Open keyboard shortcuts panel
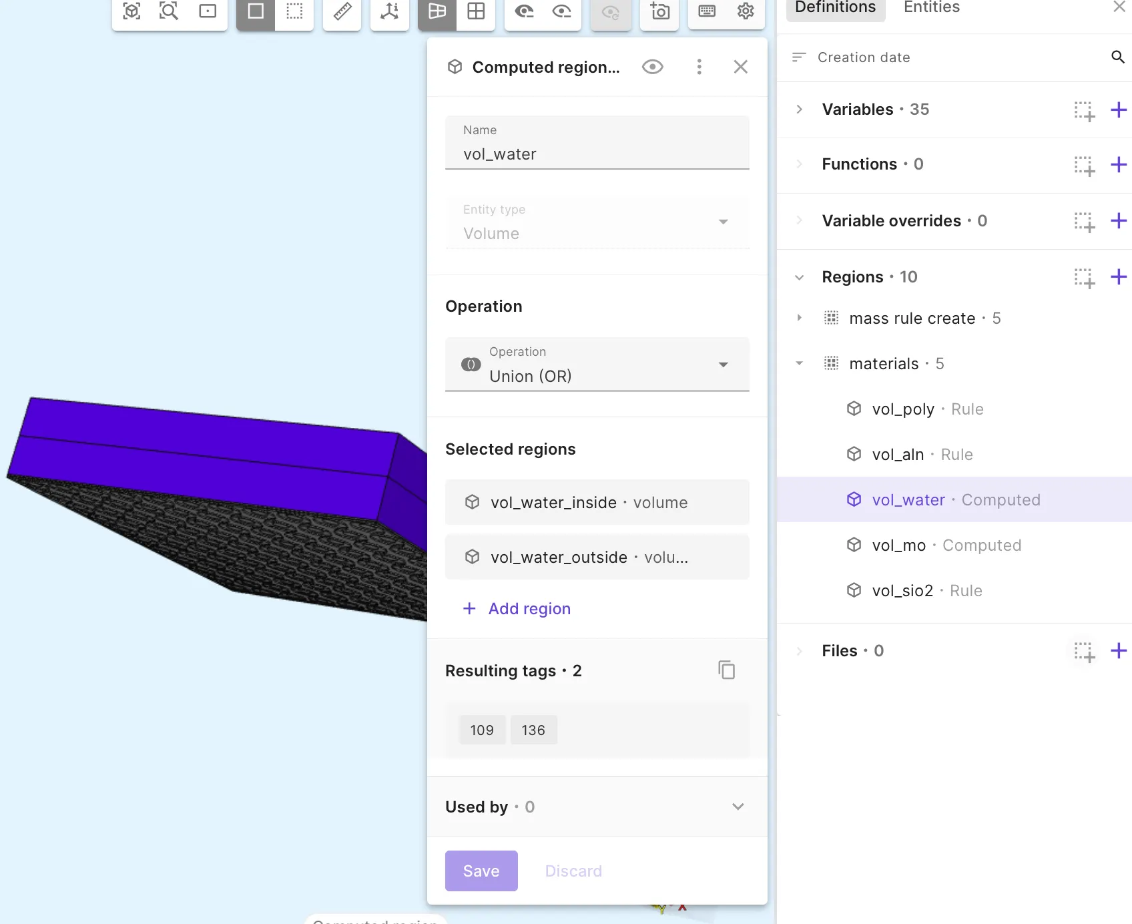This screenshot has width=1132, height=924. click(707, 11)
